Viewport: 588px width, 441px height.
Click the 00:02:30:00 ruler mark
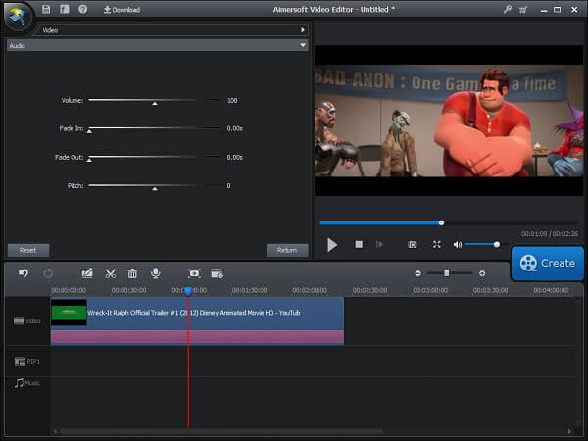369,290
